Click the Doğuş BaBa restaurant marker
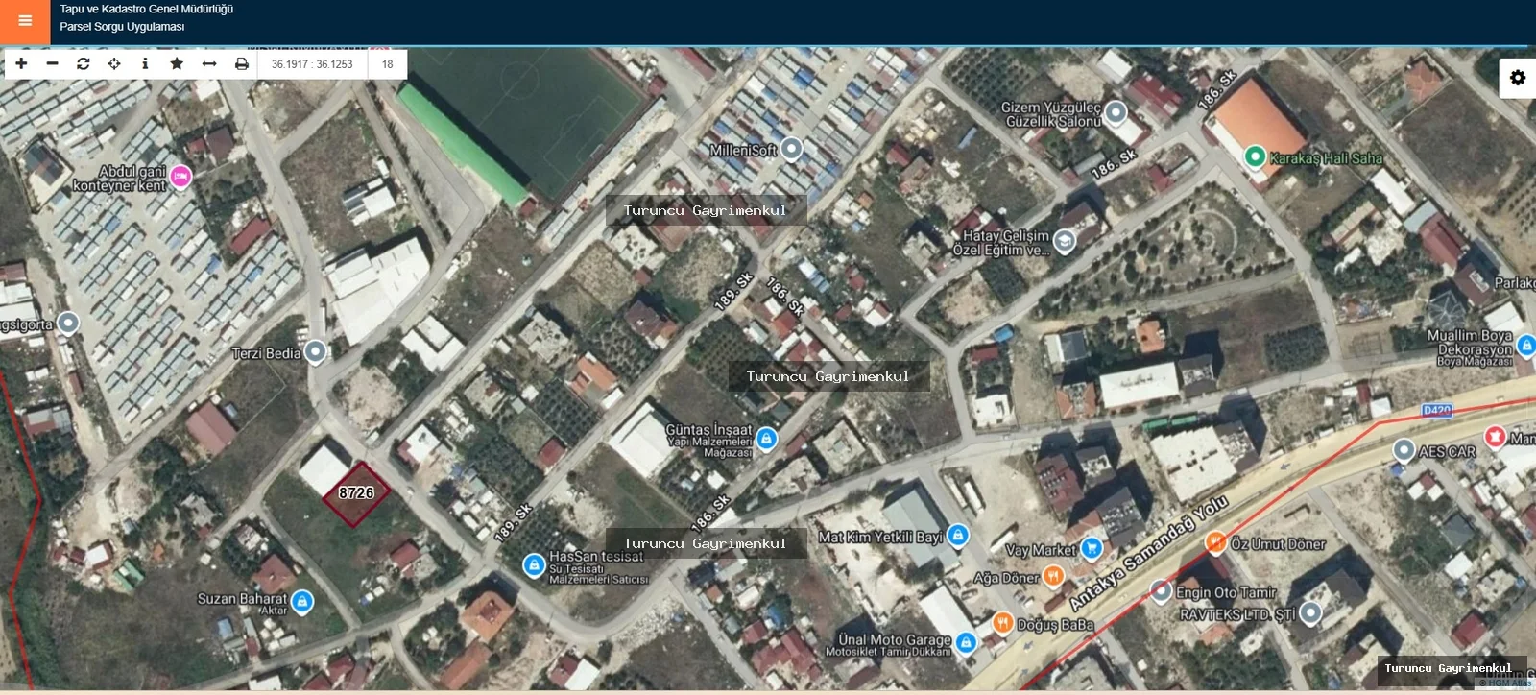Viewport: 1536px width, 695px height. (x=1002, y=623)
